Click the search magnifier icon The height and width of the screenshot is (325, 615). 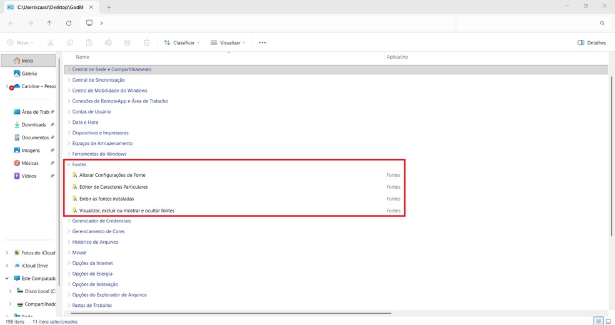tap(602, 23)
